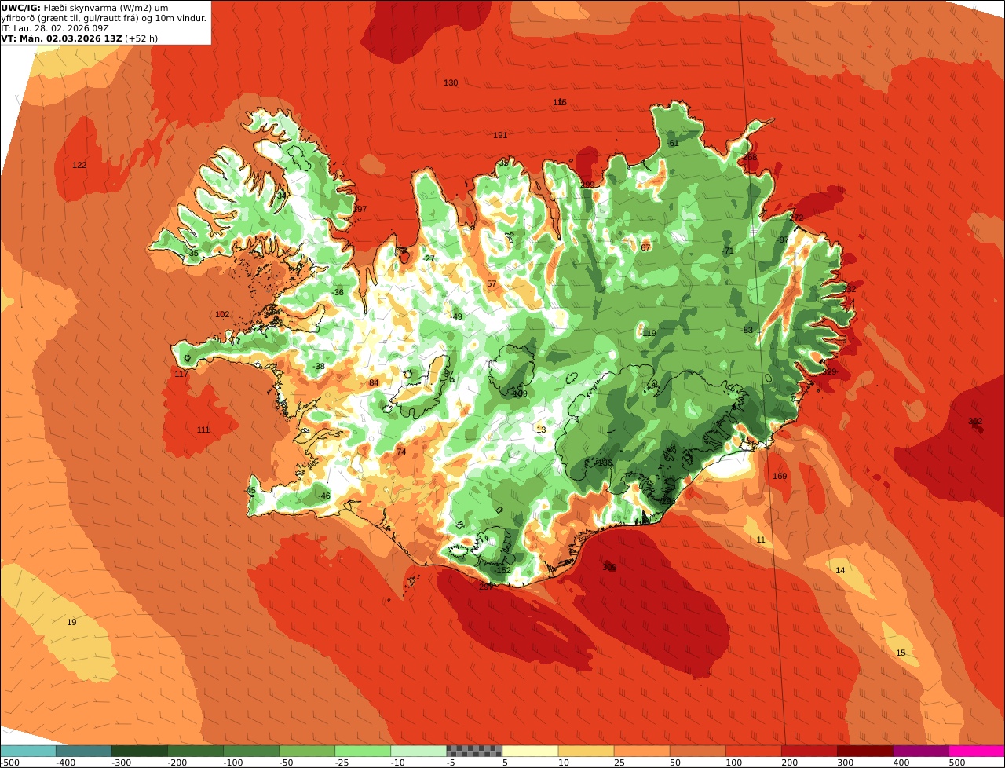Click the '152' value near the southern tip
Screen dimensions: 1005x768
tap(503, 571)
